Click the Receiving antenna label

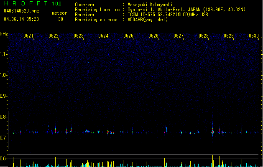96,20
